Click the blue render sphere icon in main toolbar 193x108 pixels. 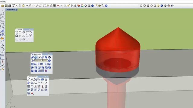[x=93, y=6]
